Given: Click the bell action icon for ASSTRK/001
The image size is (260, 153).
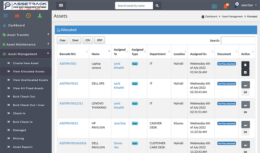Looking at the screenshot, I should (x=245, y=65).
